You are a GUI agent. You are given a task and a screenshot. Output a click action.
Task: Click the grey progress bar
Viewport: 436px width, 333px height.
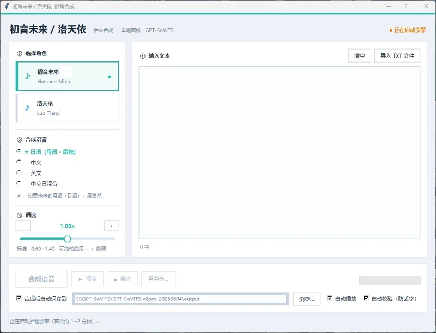[389, 280]
